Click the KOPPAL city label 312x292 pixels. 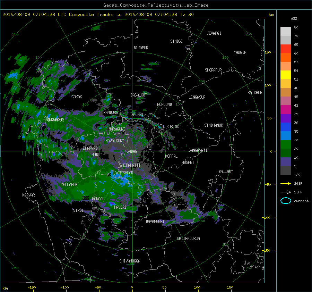171,156
